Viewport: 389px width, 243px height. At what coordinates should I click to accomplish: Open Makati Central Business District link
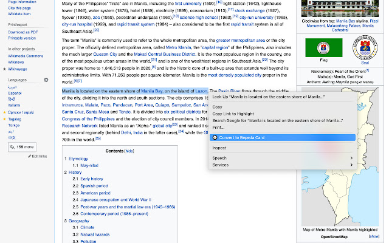(165, 54)
